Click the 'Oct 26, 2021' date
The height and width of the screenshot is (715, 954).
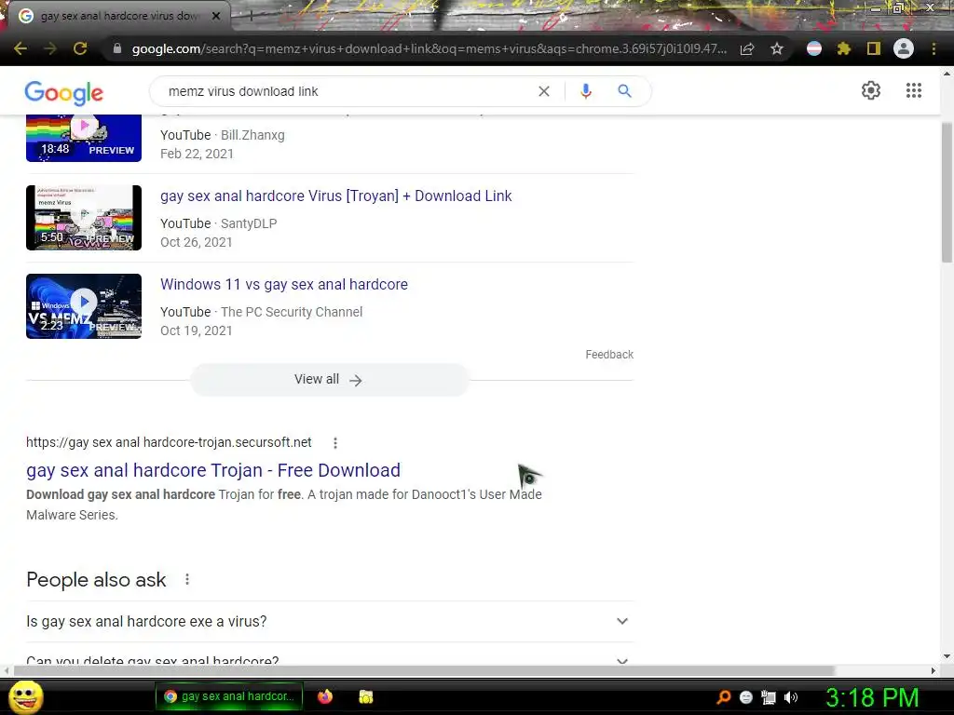[x=196, y=243]
